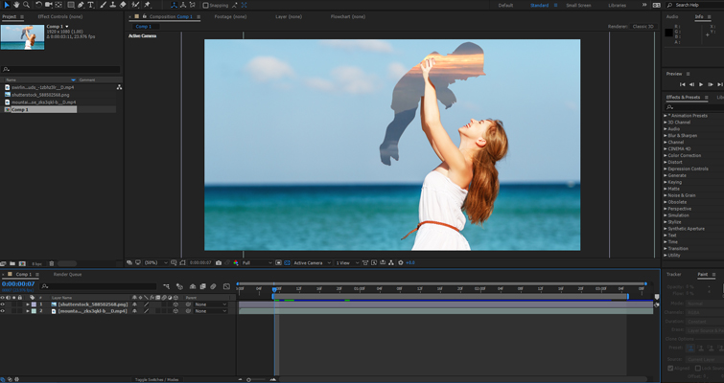Select the Roto Brush tool
The image size is (724, 383).
point(135,5)
